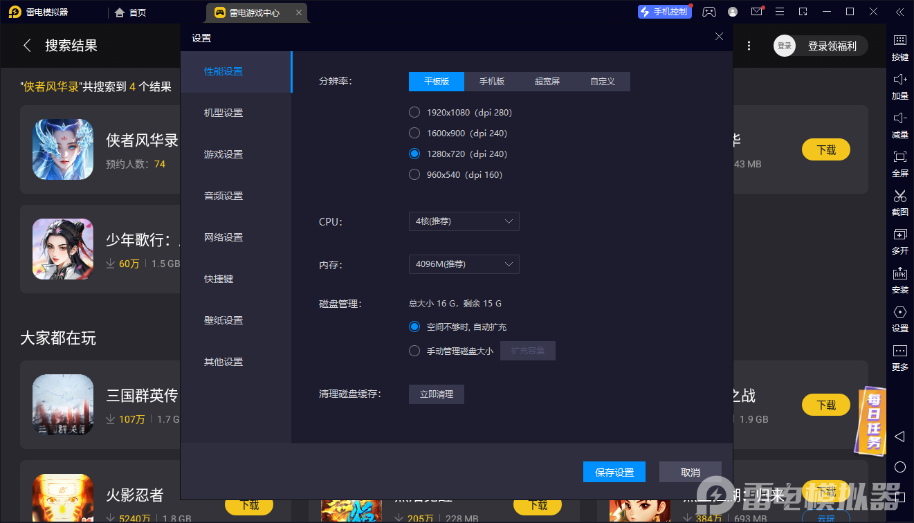Select resolution 1600x900 (dpi 240)

[414, 133]
